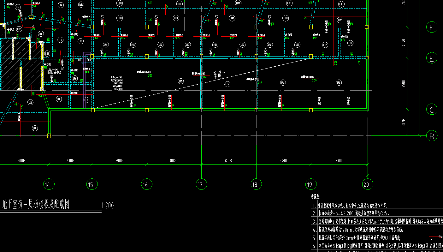Click the column marker at axis 15 and C
Viewport: 443px width, 252px height.
(93, 110)
